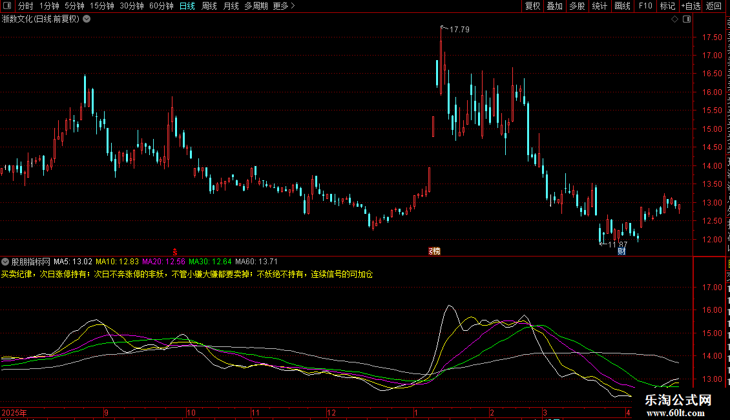Click the month 9 marker on the time axis
This screenshot has width=730, height=420.
click(x=106, y=412)
